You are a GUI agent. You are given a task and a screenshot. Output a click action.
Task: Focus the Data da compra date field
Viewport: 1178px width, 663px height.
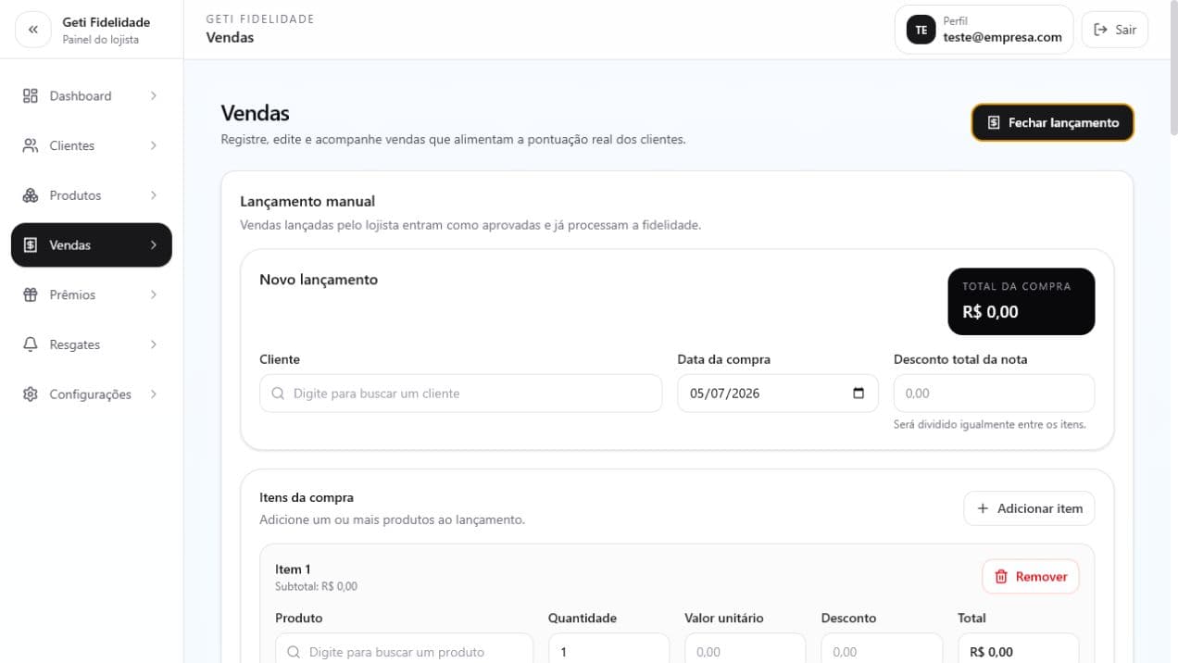coord(778,394)
